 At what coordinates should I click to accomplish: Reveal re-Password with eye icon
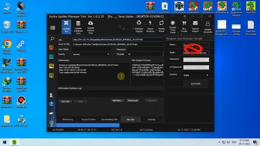(206, 67)
